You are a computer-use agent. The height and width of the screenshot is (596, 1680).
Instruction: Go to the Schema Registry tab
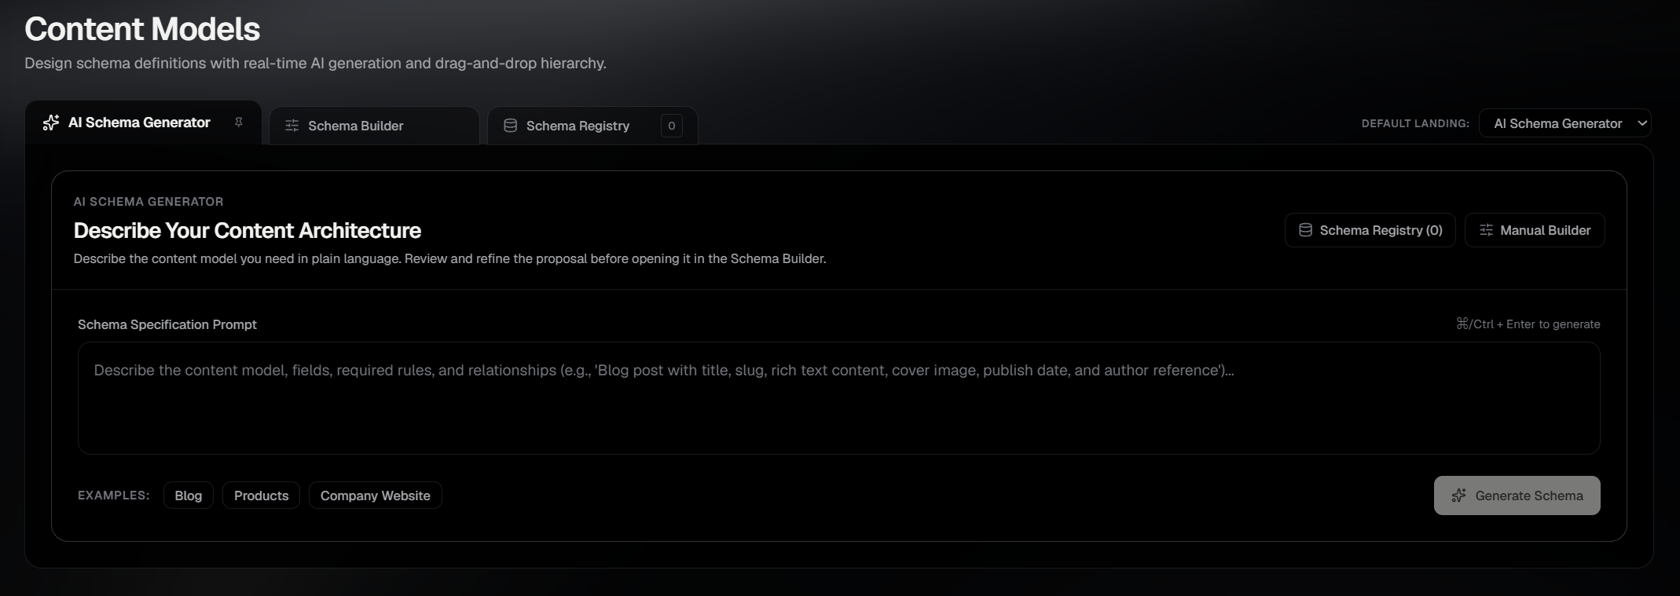(592, 126)
